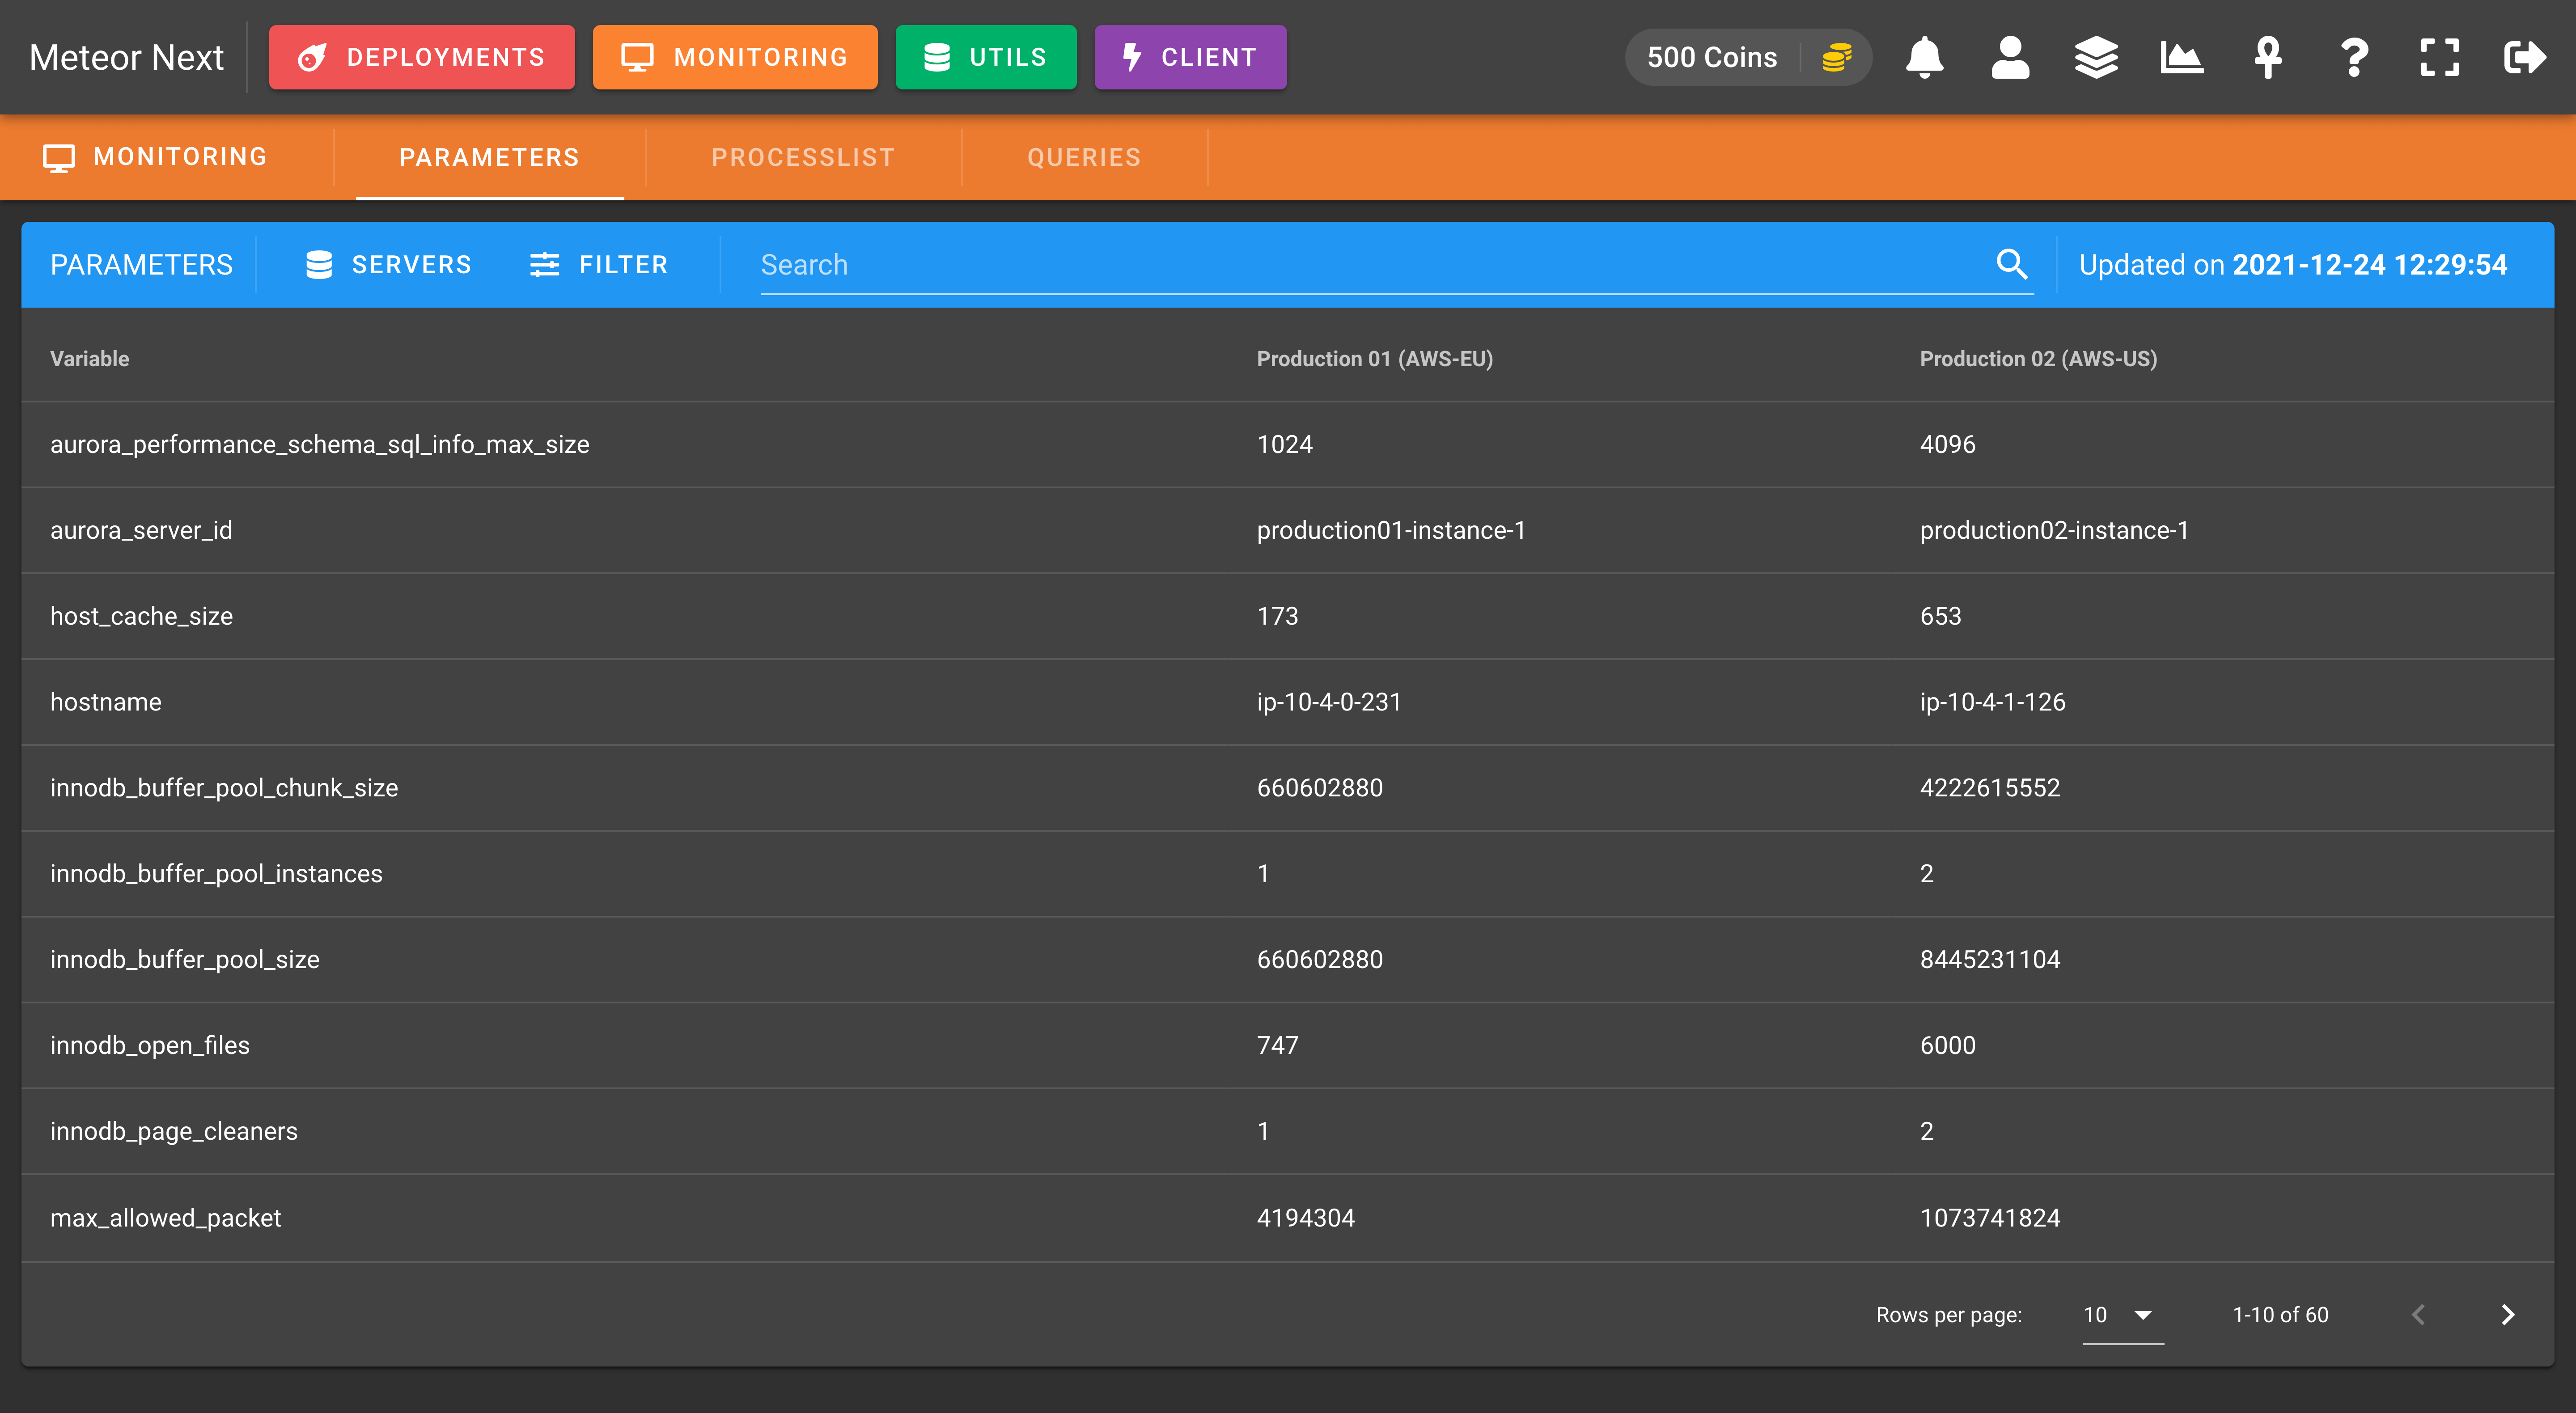This screenshot has height=1413, width=2576.
Task: Click value 1024 in Production 01
Action: tap(1285, 445)
